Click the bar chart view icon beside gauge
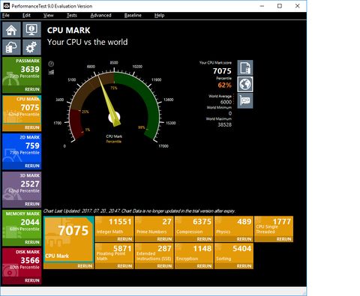 point(51,73)
